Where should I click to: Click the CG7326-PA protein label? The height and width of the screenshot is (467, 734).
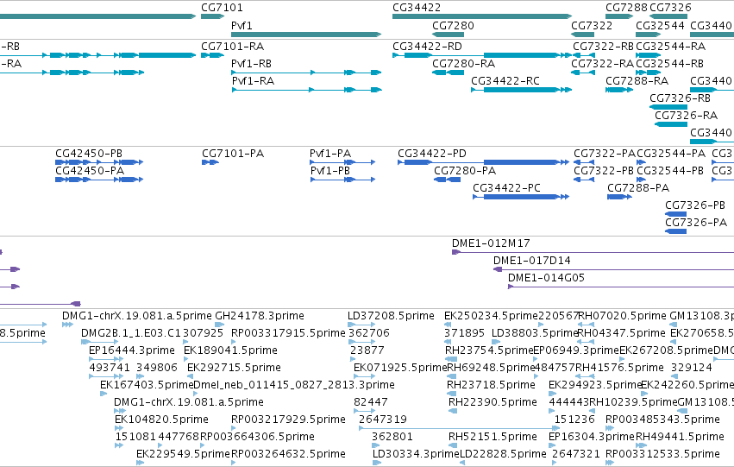(x=696, y=223)
